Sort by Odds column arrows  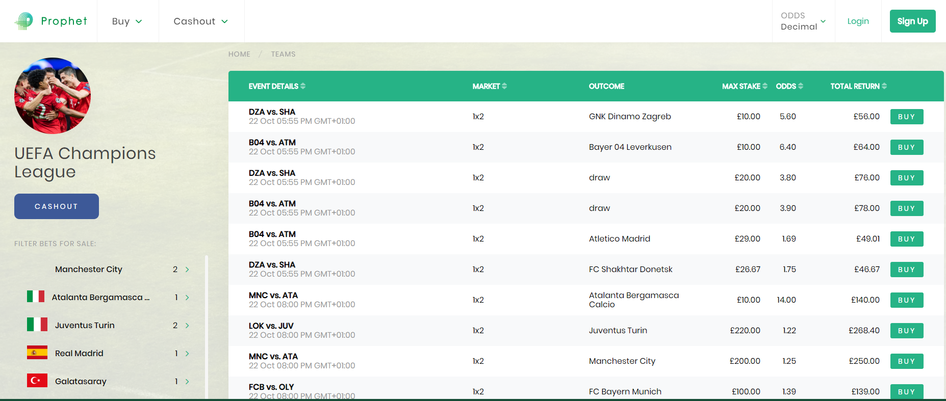pos(801,86)
